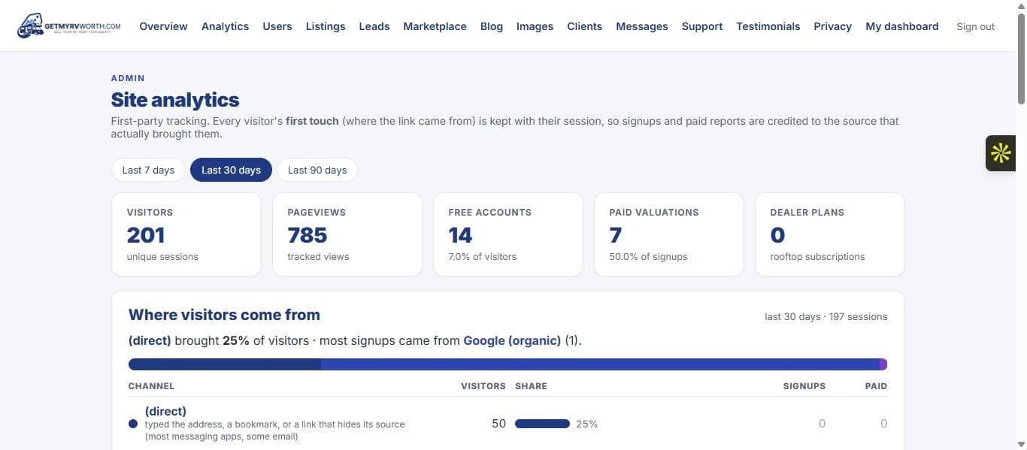Select the Last 7 days range

tap(148, 170)
